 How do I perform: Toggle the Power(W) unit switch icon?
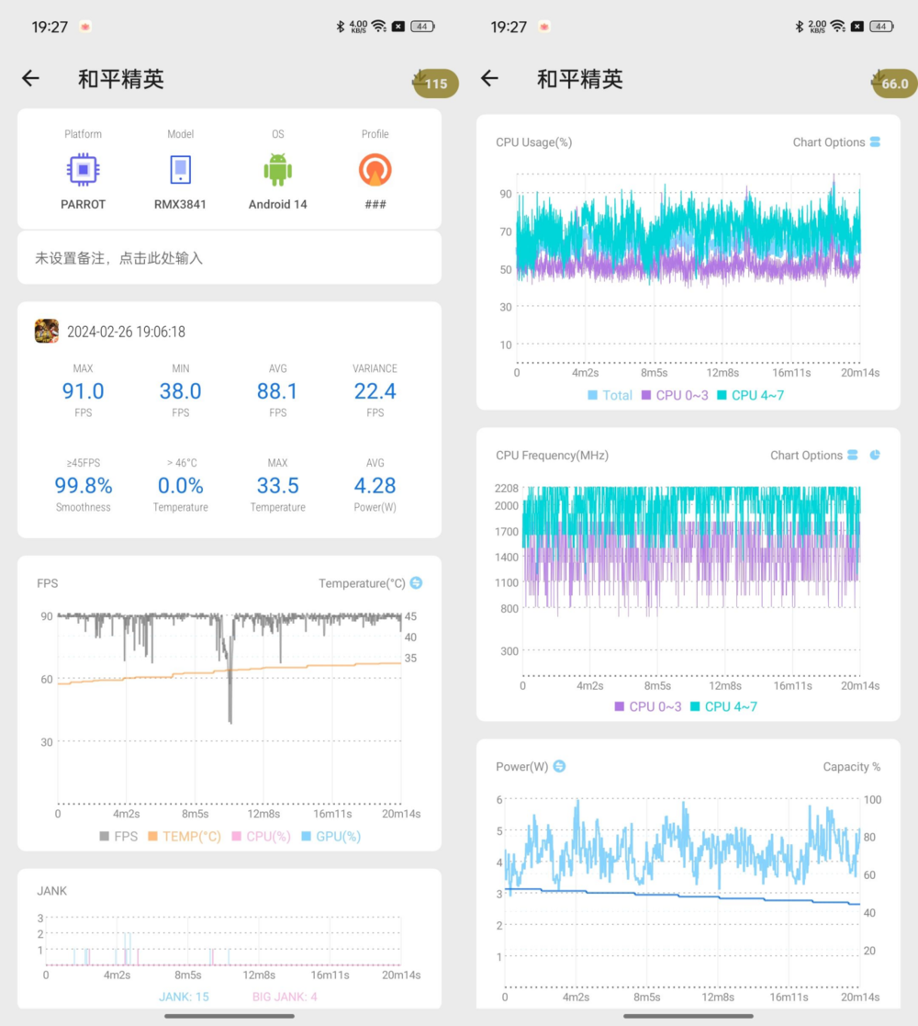click(x=559, y=766)
